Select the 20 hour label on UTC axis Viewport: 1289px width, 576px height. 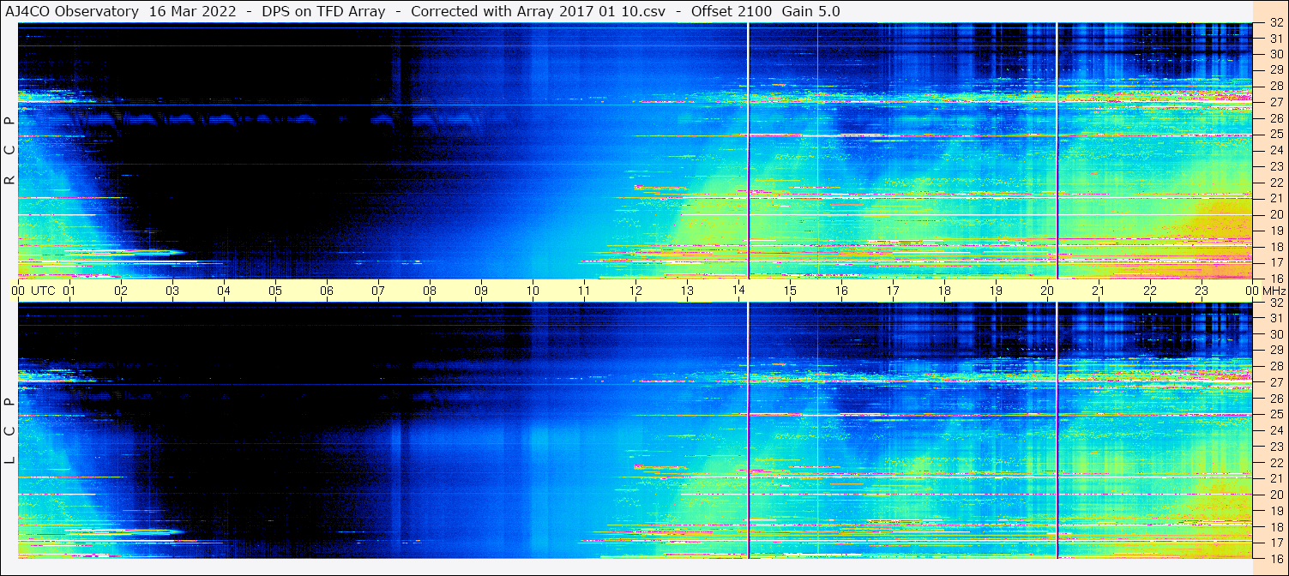coord(1047,291)
